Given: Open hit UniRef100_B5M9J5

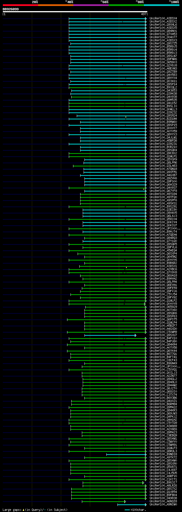Looking at the screenshot, I should (163, 46).
